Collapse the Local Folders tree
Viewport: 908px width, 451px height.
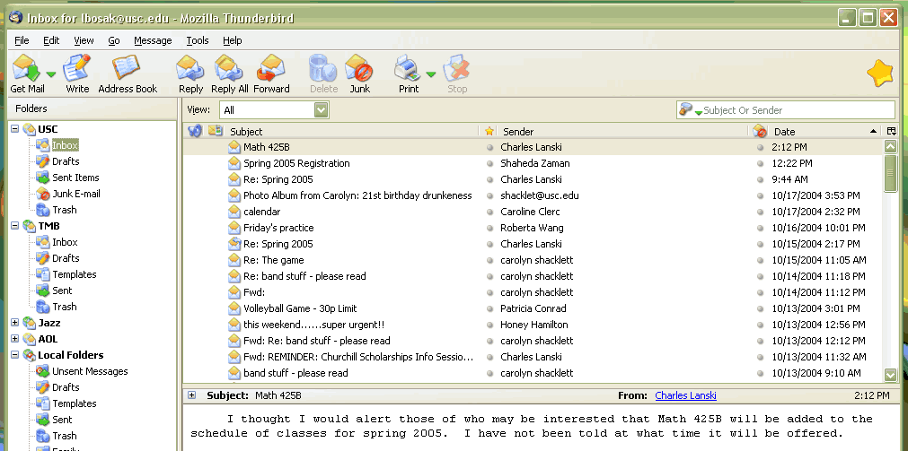pyautogui.click(x=15, y=355)
